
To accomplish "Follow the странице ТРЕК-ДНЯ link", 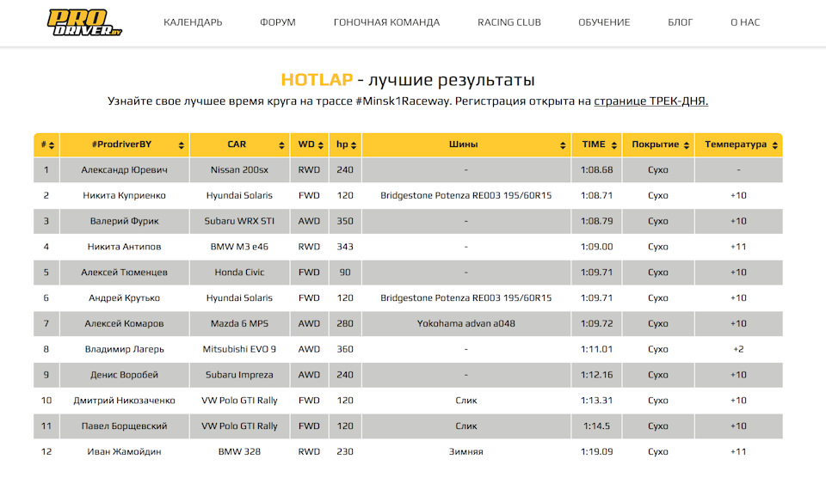I will [651, 101].
